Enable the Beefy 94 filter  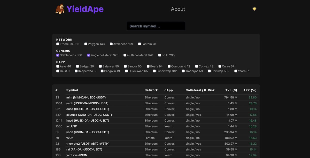point(148,66)
